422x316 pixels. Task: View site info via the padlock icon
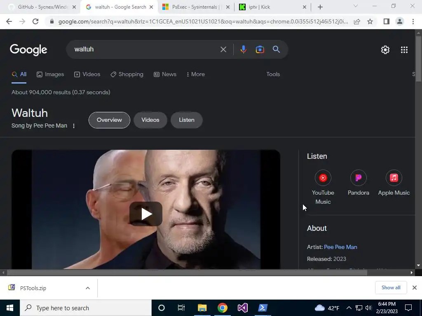click(52, 21)
